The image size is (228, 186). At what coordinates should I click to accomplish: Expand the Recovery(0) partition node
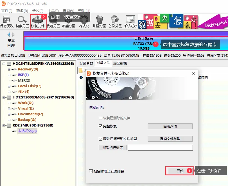(x=9, y=69)
